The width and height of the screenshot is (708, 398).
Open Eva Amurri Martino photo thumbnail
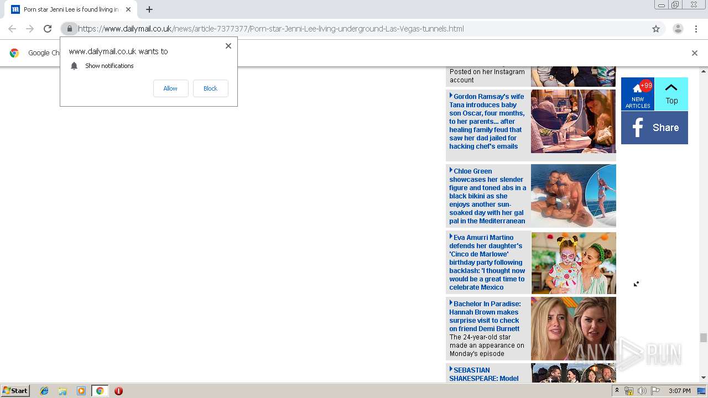coord(574,263)
